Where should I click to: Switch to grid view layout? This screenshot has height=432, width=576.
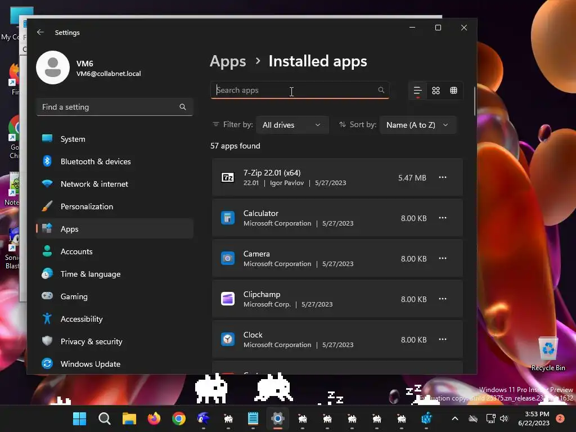point(436,91)
